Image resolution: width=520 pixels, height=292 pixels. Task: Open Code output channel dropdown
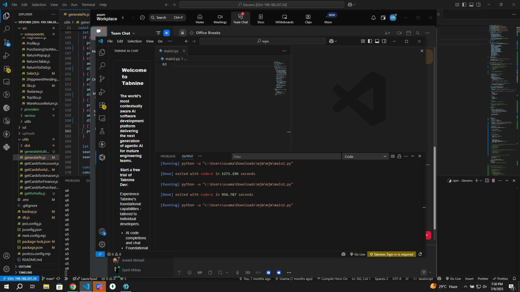coord(365,157)
